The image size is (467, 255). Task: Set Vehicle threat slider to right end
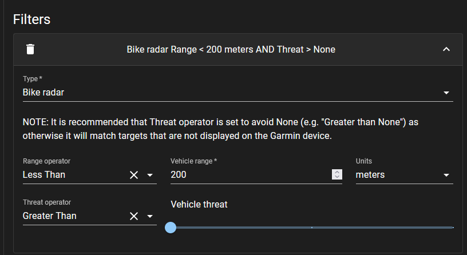click(453, 228)
